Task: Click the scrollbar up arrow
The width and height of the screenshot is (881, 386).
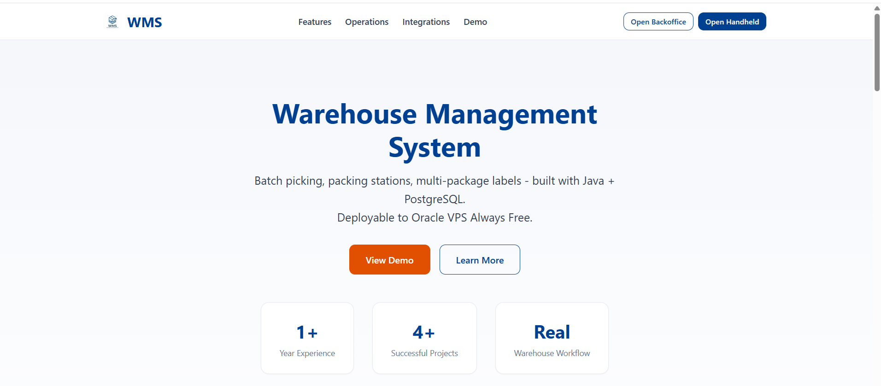Action: [877, 8]
